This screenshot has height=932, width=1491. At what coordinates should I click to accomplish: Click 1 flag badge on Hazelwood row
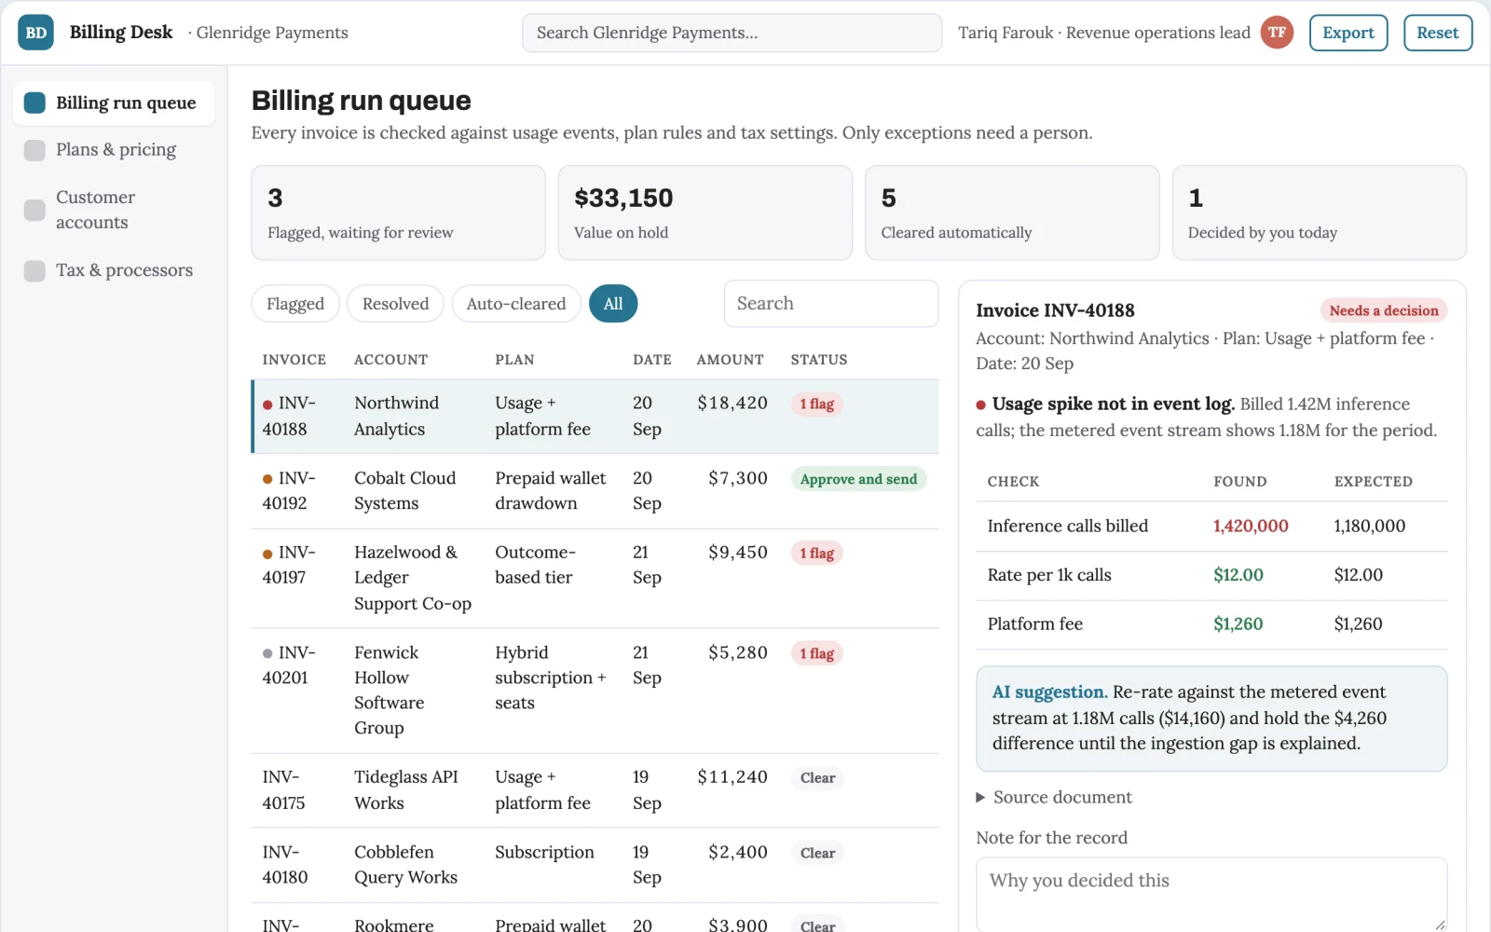pyautogui.click(x=816, y=554)
